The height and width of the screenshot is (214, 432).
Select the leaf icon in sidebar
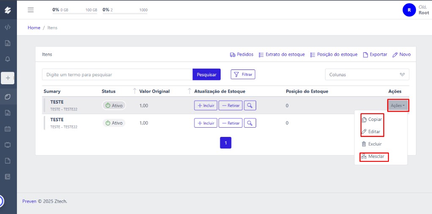(x=8, y=97)
